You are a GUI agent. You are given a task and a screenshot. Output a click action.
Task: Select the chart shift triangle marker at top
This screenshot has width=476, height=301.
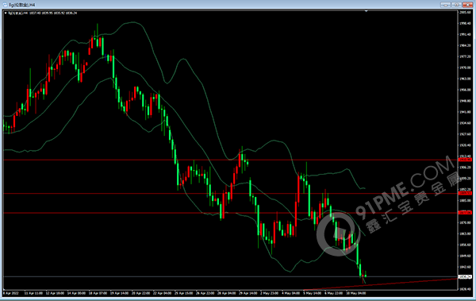[366, 11]
